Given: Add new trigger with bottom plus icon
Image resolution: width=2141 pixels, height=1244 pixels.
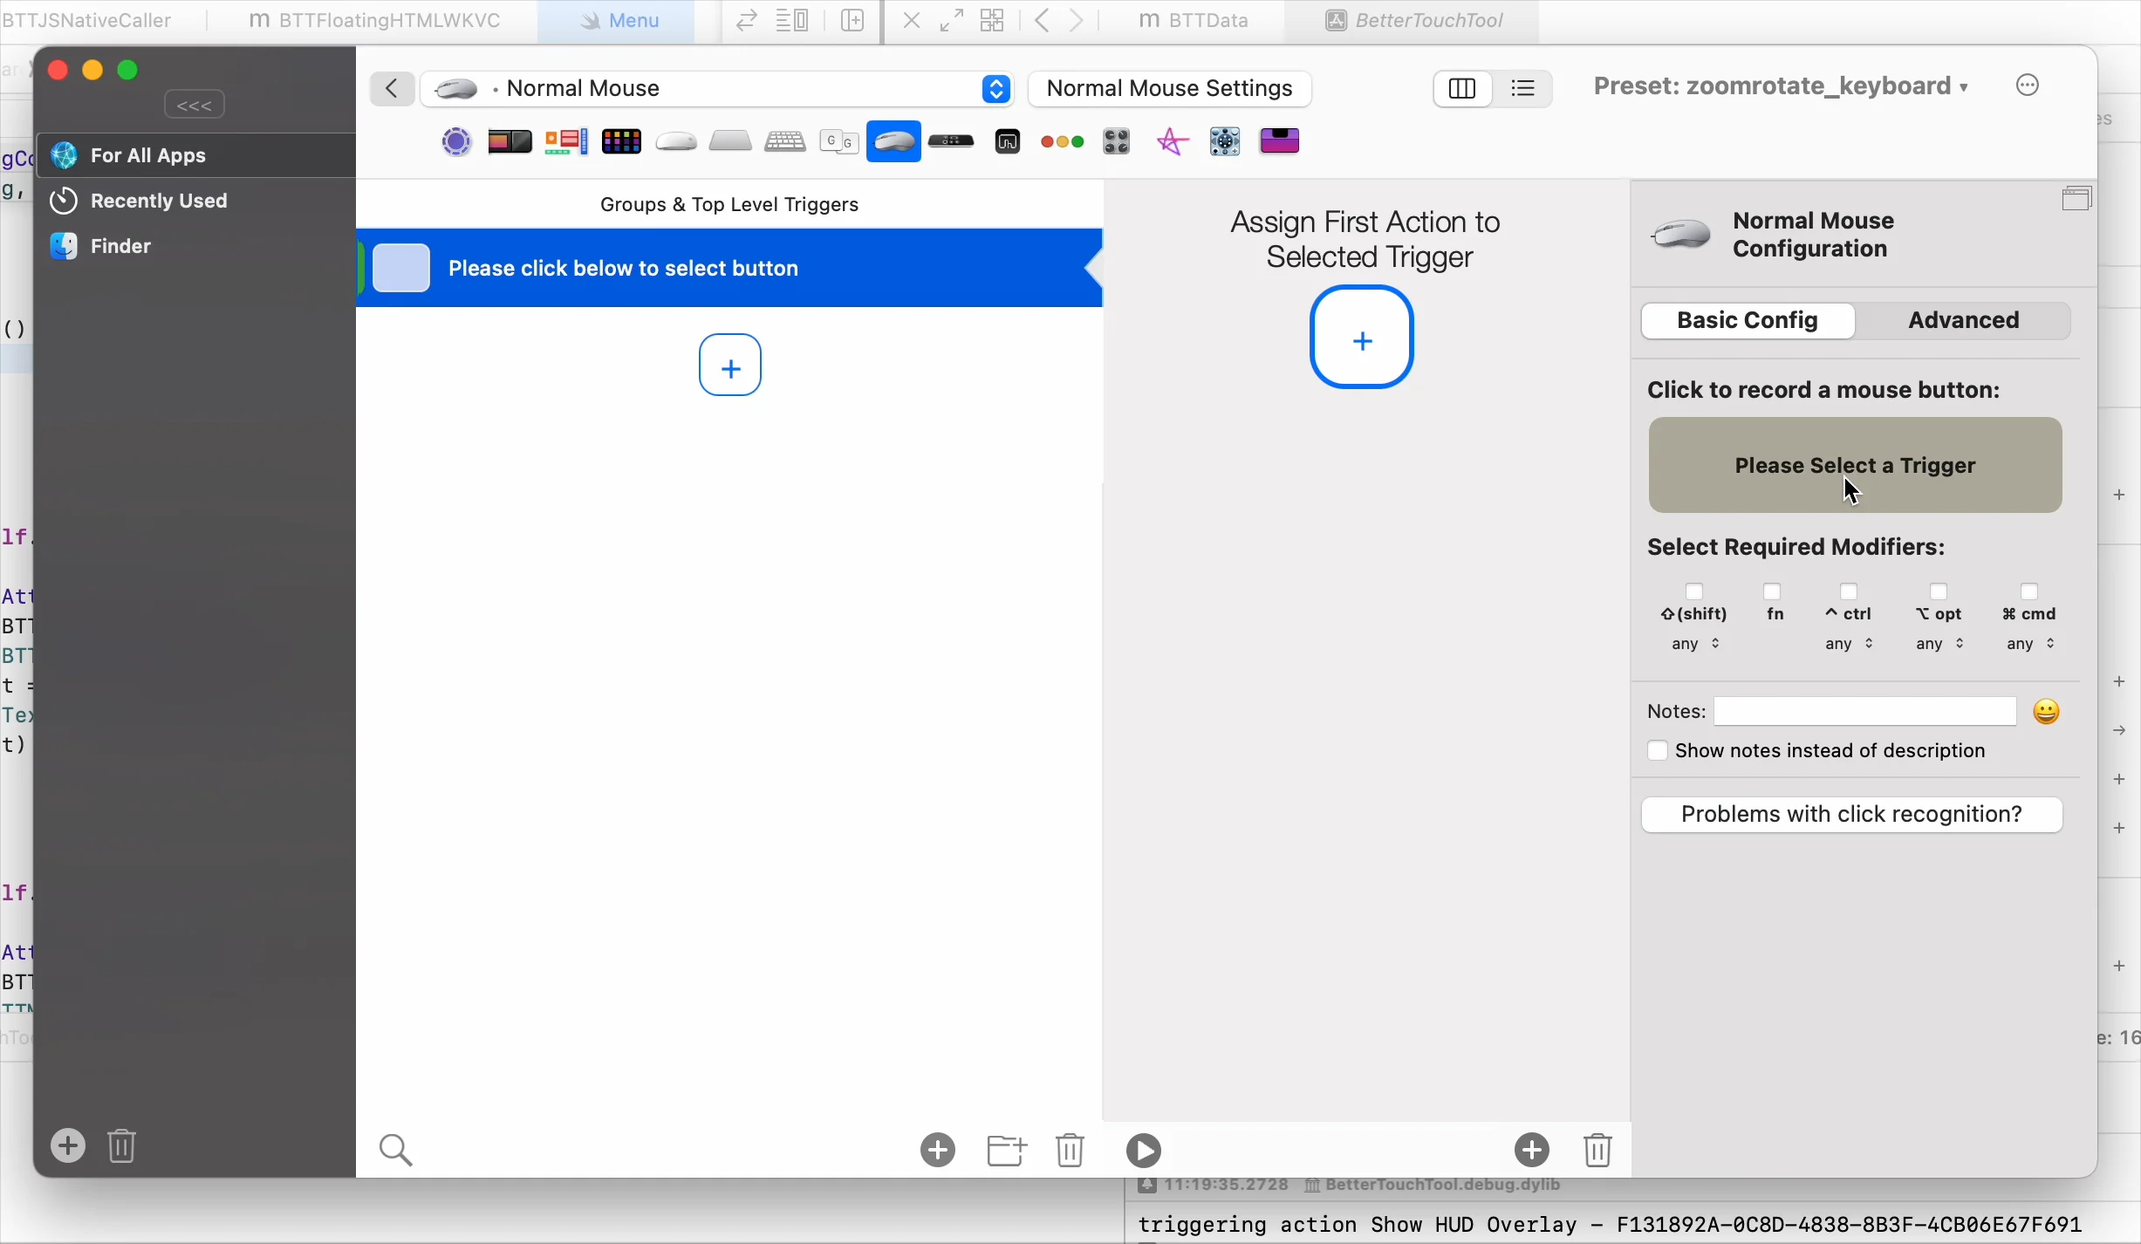Looking at the screenshot, I should point(938,1151).
